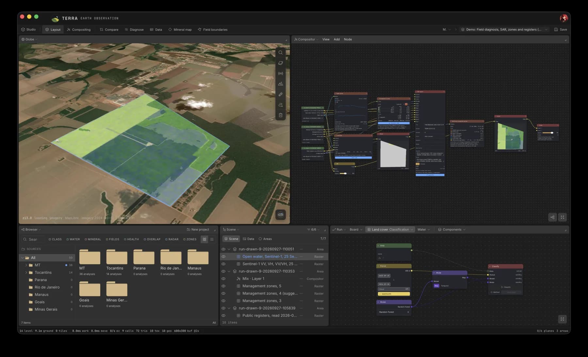Image resolution: width=588 pixels, height=357 pixels.
Task: Maximize the Globe panel corner icon
Action: coord(286,39)
